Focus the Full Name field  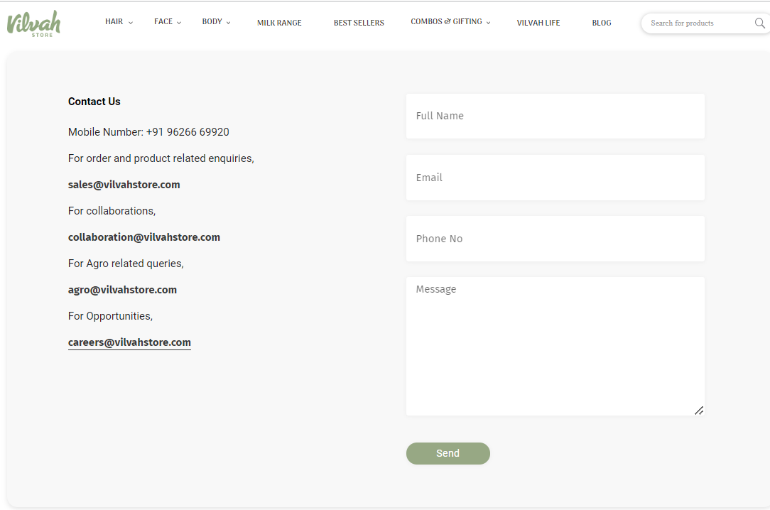(x=555, y=116)
